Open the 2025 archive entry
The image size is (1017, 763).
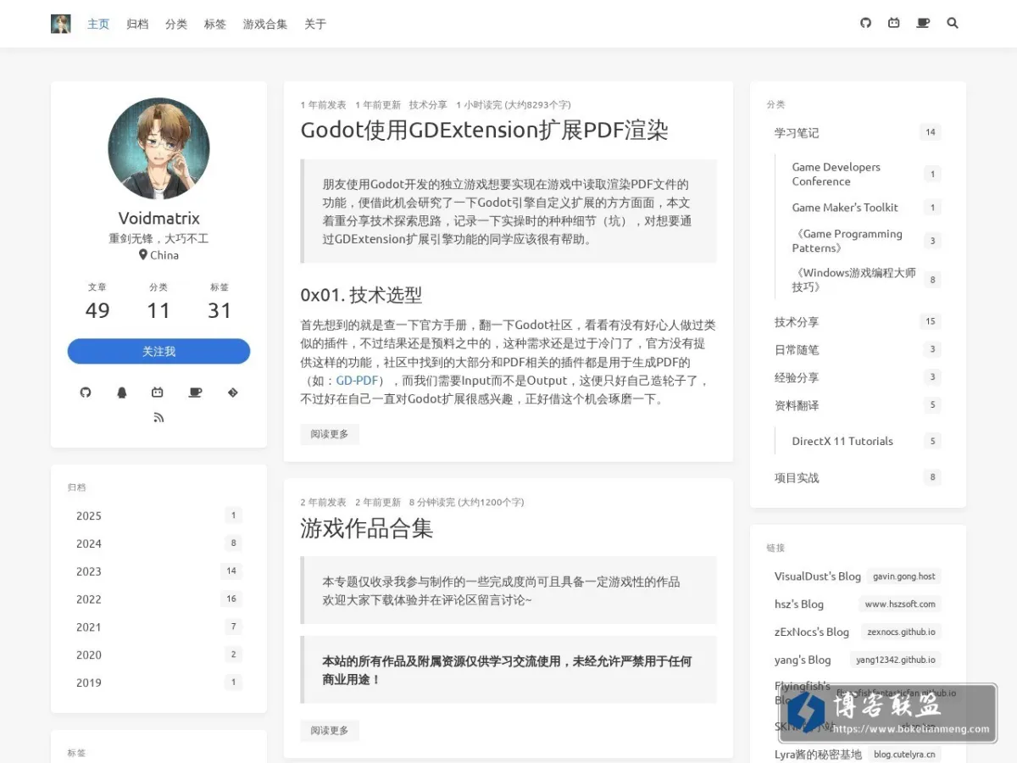pyautogui.click(x=158, y=515)
